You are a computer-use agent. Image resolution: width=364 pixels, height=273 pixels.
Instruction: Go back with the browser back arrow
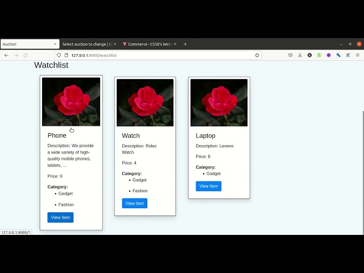click(x=6, y=55)
